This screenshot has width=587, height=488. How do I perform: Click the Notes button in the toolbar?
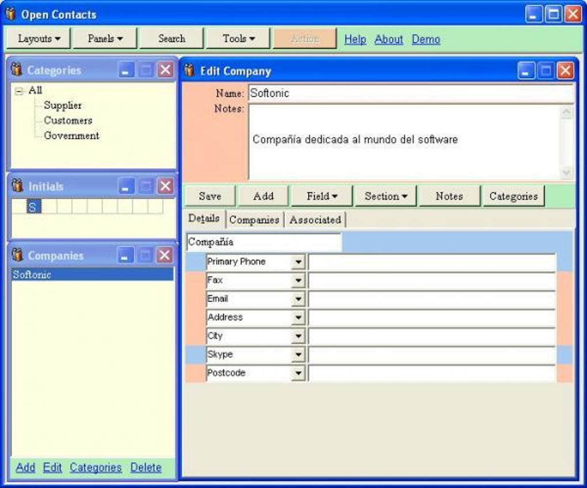coord(449,196)
